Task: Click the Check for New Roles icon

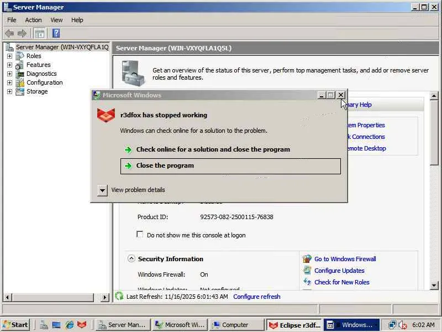Action: [x=307, y=282]
